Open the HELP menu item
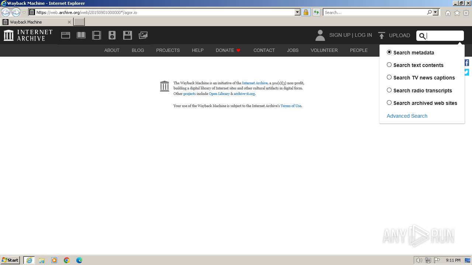Screen dimensions: 472x265 [198, 50]
